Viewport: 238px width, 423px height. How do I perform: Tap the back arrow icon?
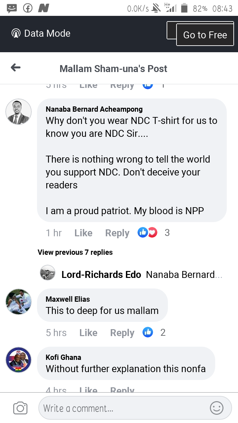click(x=16, y=68)
